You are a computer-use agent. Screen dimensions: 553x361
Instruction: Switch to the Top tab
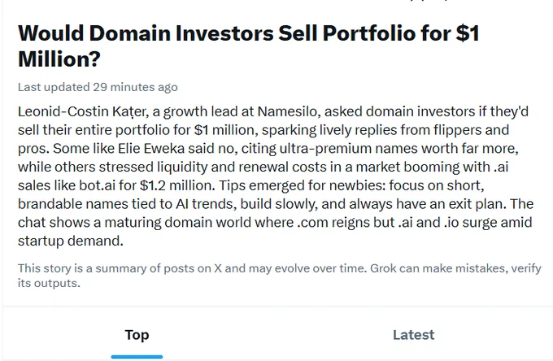pos(137,335)
